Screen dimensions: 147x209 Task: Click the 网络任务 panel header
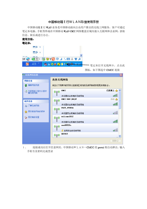[x=36, y=81]
